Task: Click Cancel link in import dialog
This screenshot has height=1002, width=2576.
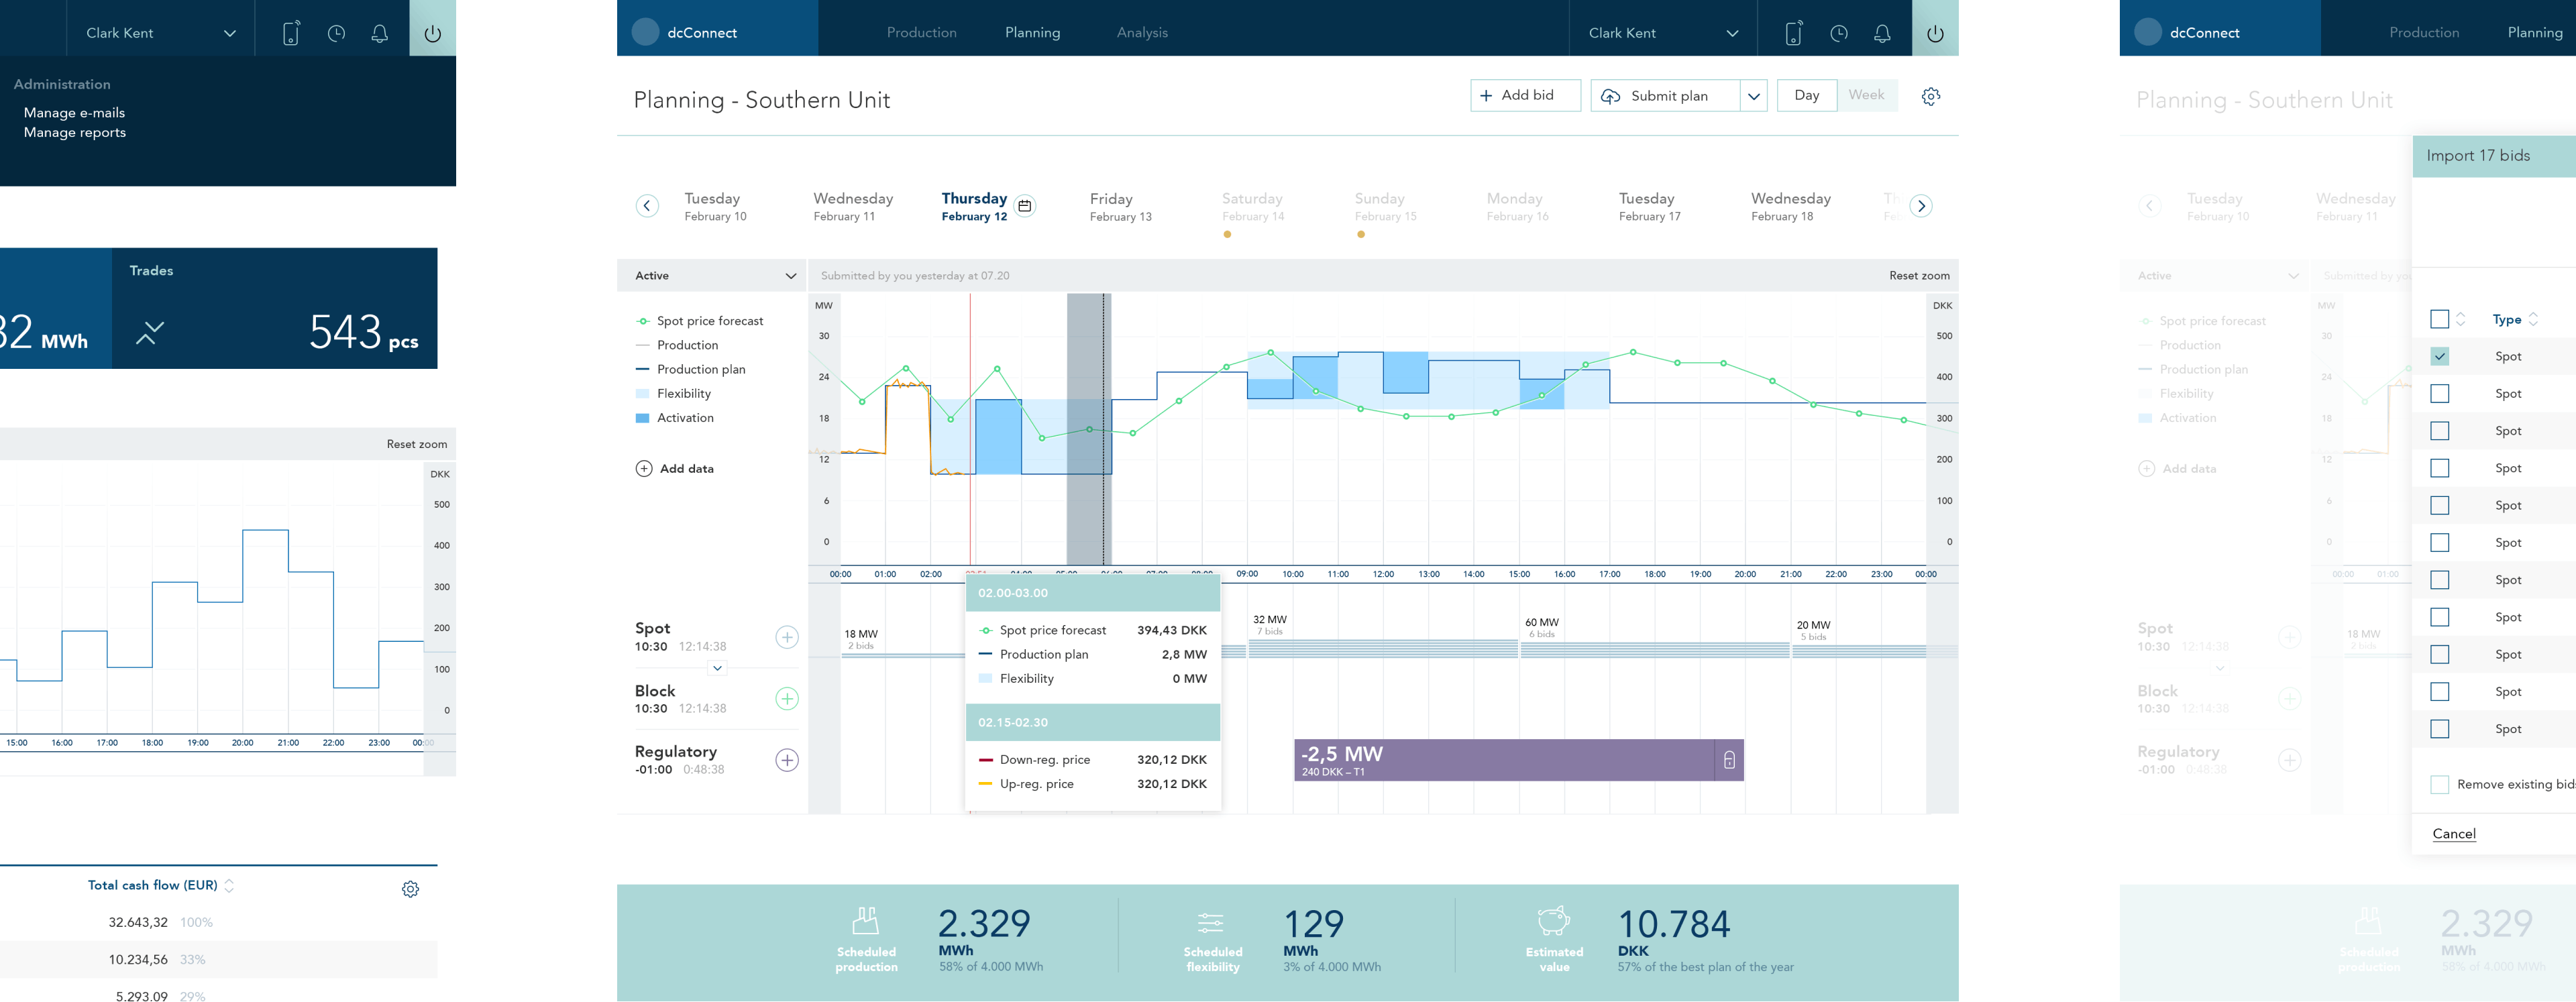Action: tap(2454, 834)
